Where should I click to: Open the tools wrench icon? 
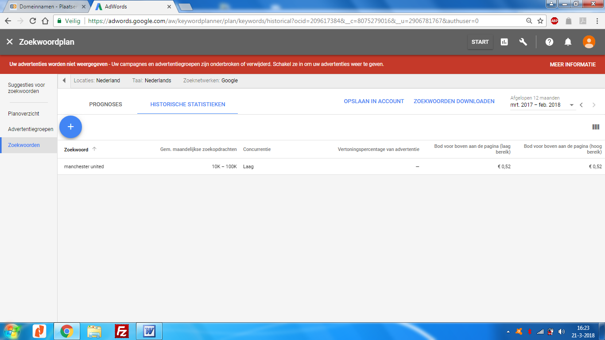(x=523, y=42)
